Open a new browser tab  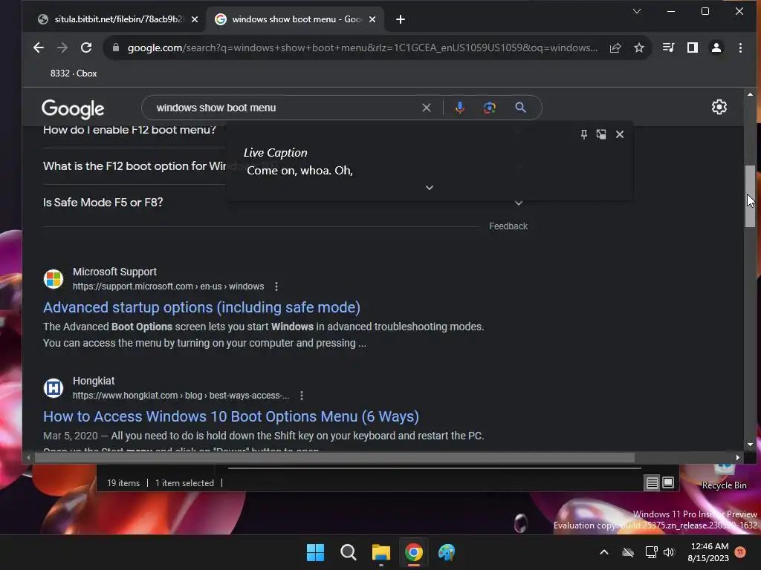[401, 19]
